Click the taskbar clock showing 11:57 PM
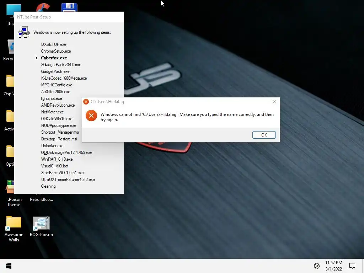 (x=333, y=266)
